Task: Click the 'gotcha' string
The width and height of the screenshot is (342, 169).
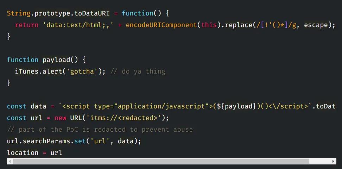Action: 82,71
